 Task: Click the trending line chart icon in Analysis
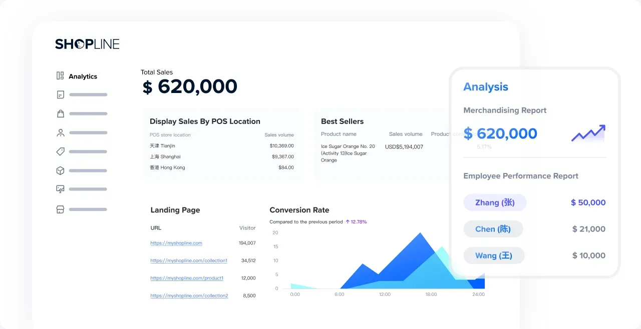[588, 133]
